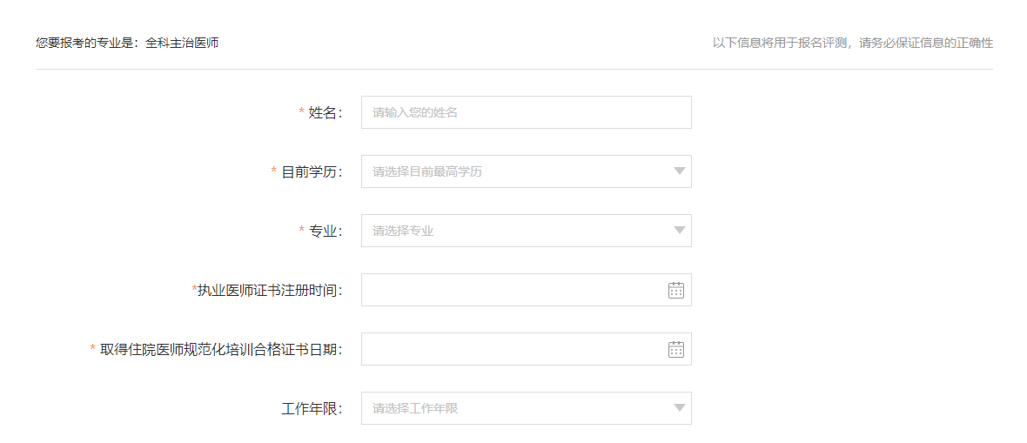Click the 工作年限 field label

coord(312,408)
